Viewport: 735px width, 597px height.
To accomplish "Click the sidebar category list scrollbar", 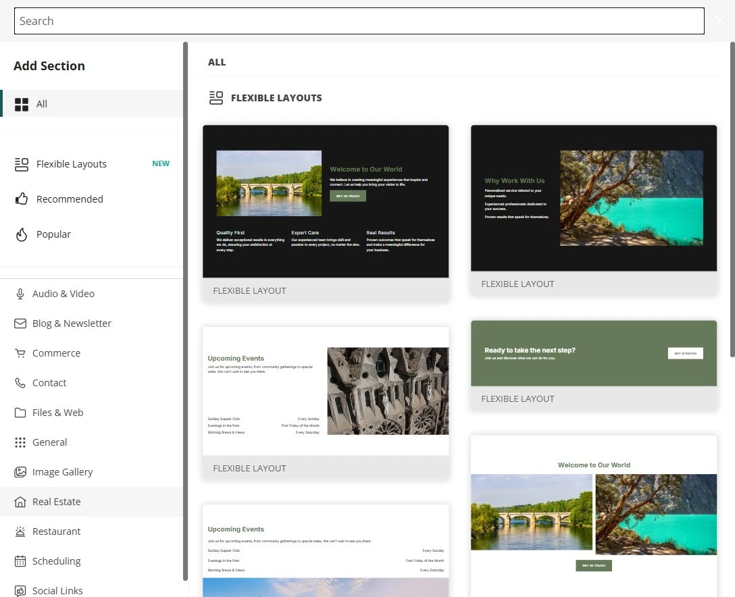I will (185, 311).
